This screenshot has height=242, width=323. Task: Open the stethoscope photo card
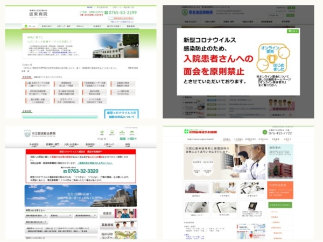(252, 190)
